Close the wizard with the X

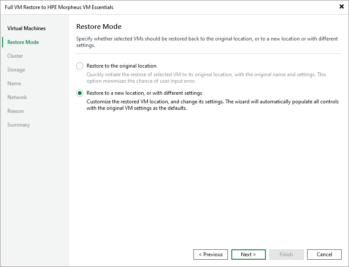[x=341, y=7]
